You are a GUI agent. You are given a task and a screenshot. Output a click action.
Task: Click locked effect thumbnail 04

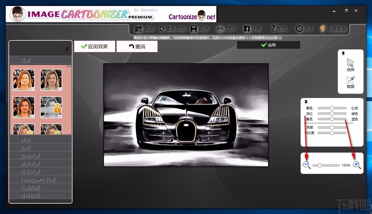(x=51, y=107)
